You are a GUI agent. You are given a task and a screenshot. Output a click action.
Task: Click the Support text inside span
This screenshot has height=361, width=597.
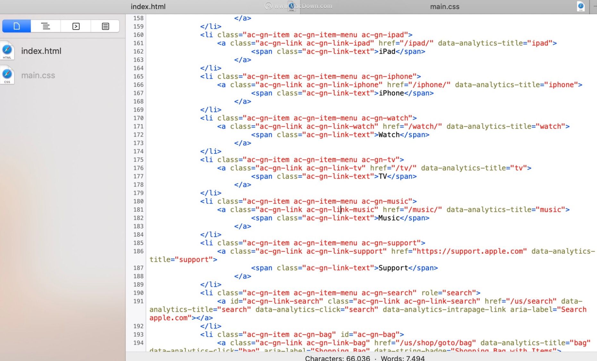click(x=393, y=268)
